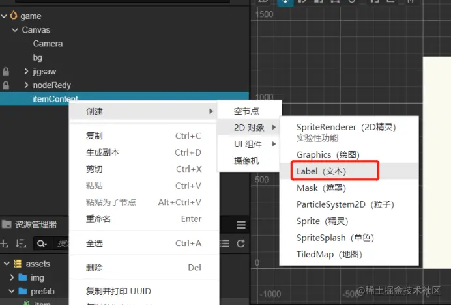The width and height of the screenshot is (451, 306).
Task: Choose 复制 from context menu
Action: click(143, 136)
